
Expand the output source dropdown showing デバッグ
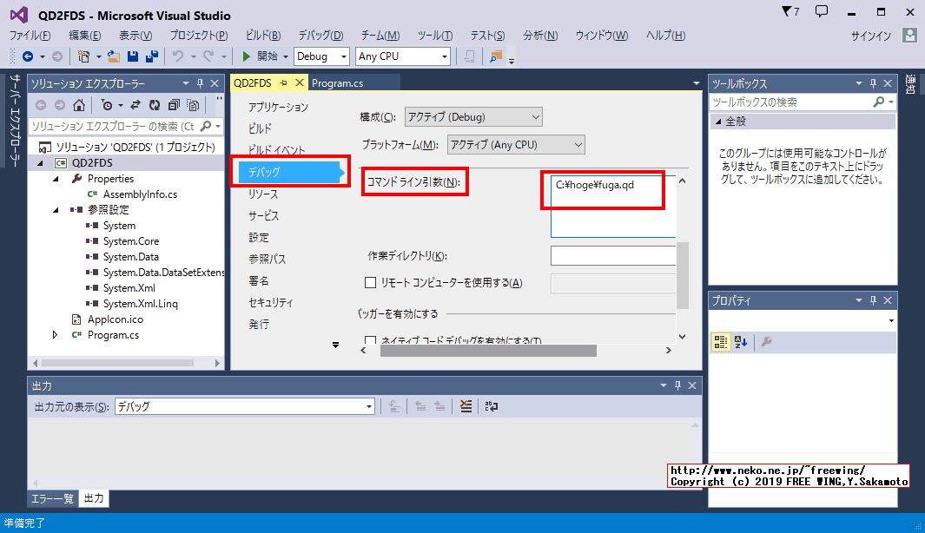[x=244, y=406]
